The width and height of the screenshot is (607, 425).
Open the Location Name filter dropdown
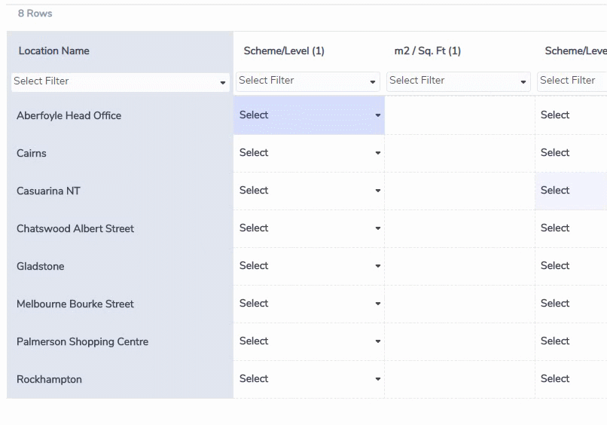click(x=120, y=82)
